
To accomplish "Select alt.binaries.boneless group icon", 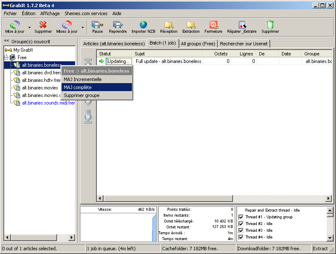I will (17, 65).
